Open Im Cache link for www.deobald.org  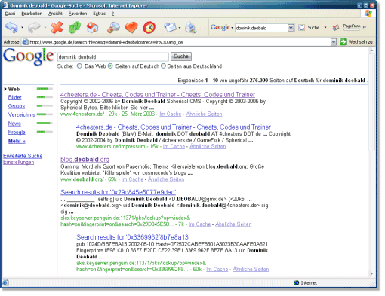click(132, 179)
